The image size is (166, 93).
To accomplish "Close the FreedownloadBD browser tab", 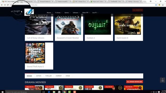I will pos(70,2).
